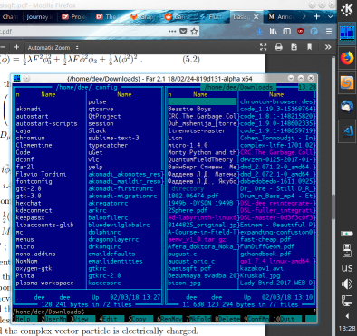
Task: Zoom out the PDF with minus
Action: click(3, 47)
